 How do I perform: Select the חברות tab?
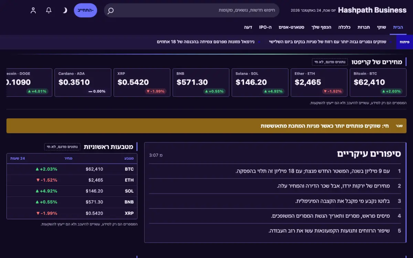[x=363, y=27]
